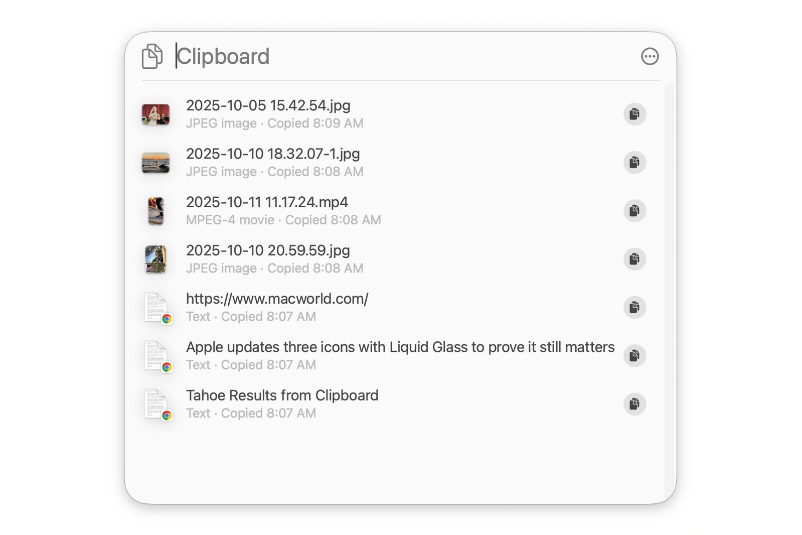Image resolution: width=802 pixels, height=535 pixels.
Task: Select the 2025-10-11 11.17.24.mp4 filename
Action: 267,202
